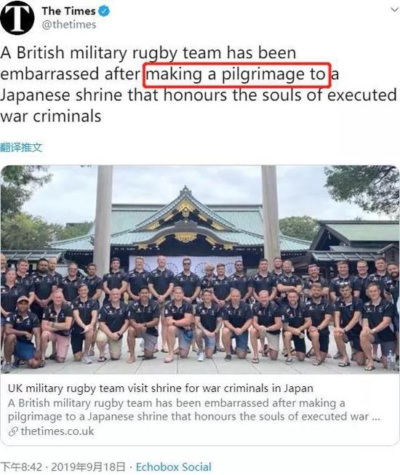Expand the tweet options chevron
Screen dimensions: 400x475
(395, 9)
